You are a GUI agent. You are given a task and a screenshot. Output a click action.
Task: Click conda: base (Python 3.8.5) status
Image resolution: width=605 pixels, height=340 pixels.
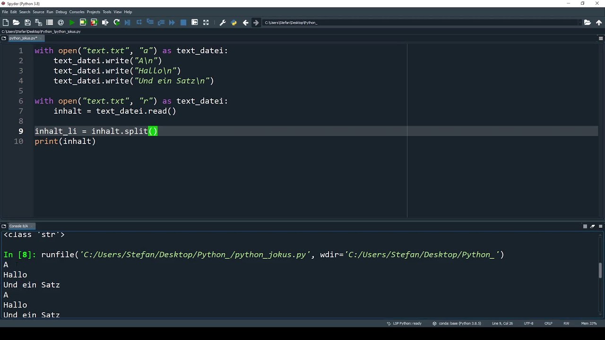(457, 323)
